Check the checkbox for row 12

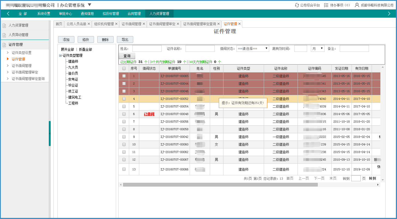click(124, 160)
